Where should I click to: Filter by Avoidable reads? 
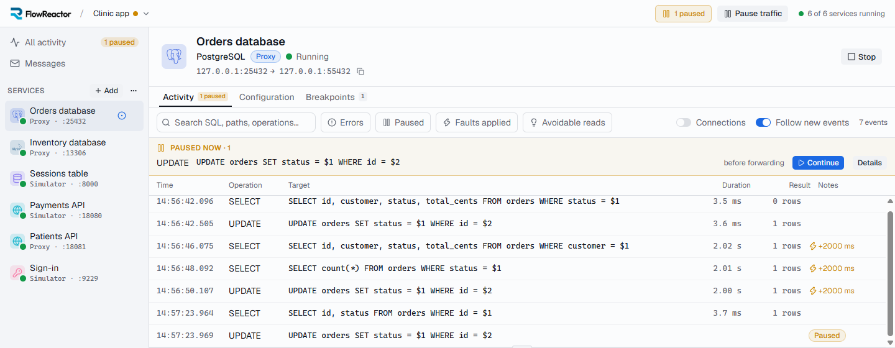[x=567, y=122]
